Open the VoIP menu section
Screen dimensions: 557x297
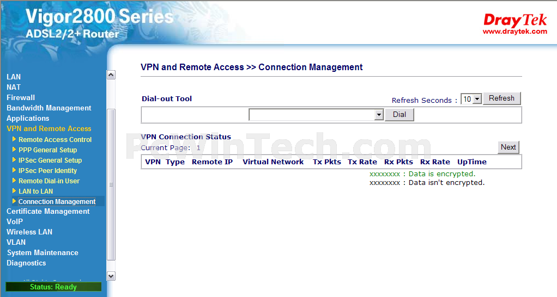[x=15, y=221]
